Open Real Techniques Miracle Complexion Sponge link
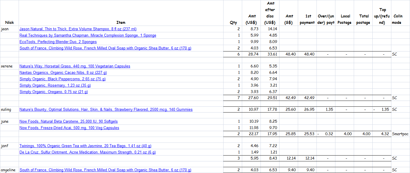This screenshot has height=173, width=410. tap(88, 35)
